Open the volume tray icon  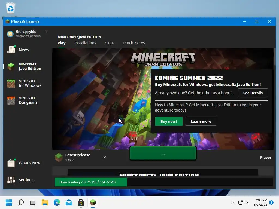(x=247, y=202)
